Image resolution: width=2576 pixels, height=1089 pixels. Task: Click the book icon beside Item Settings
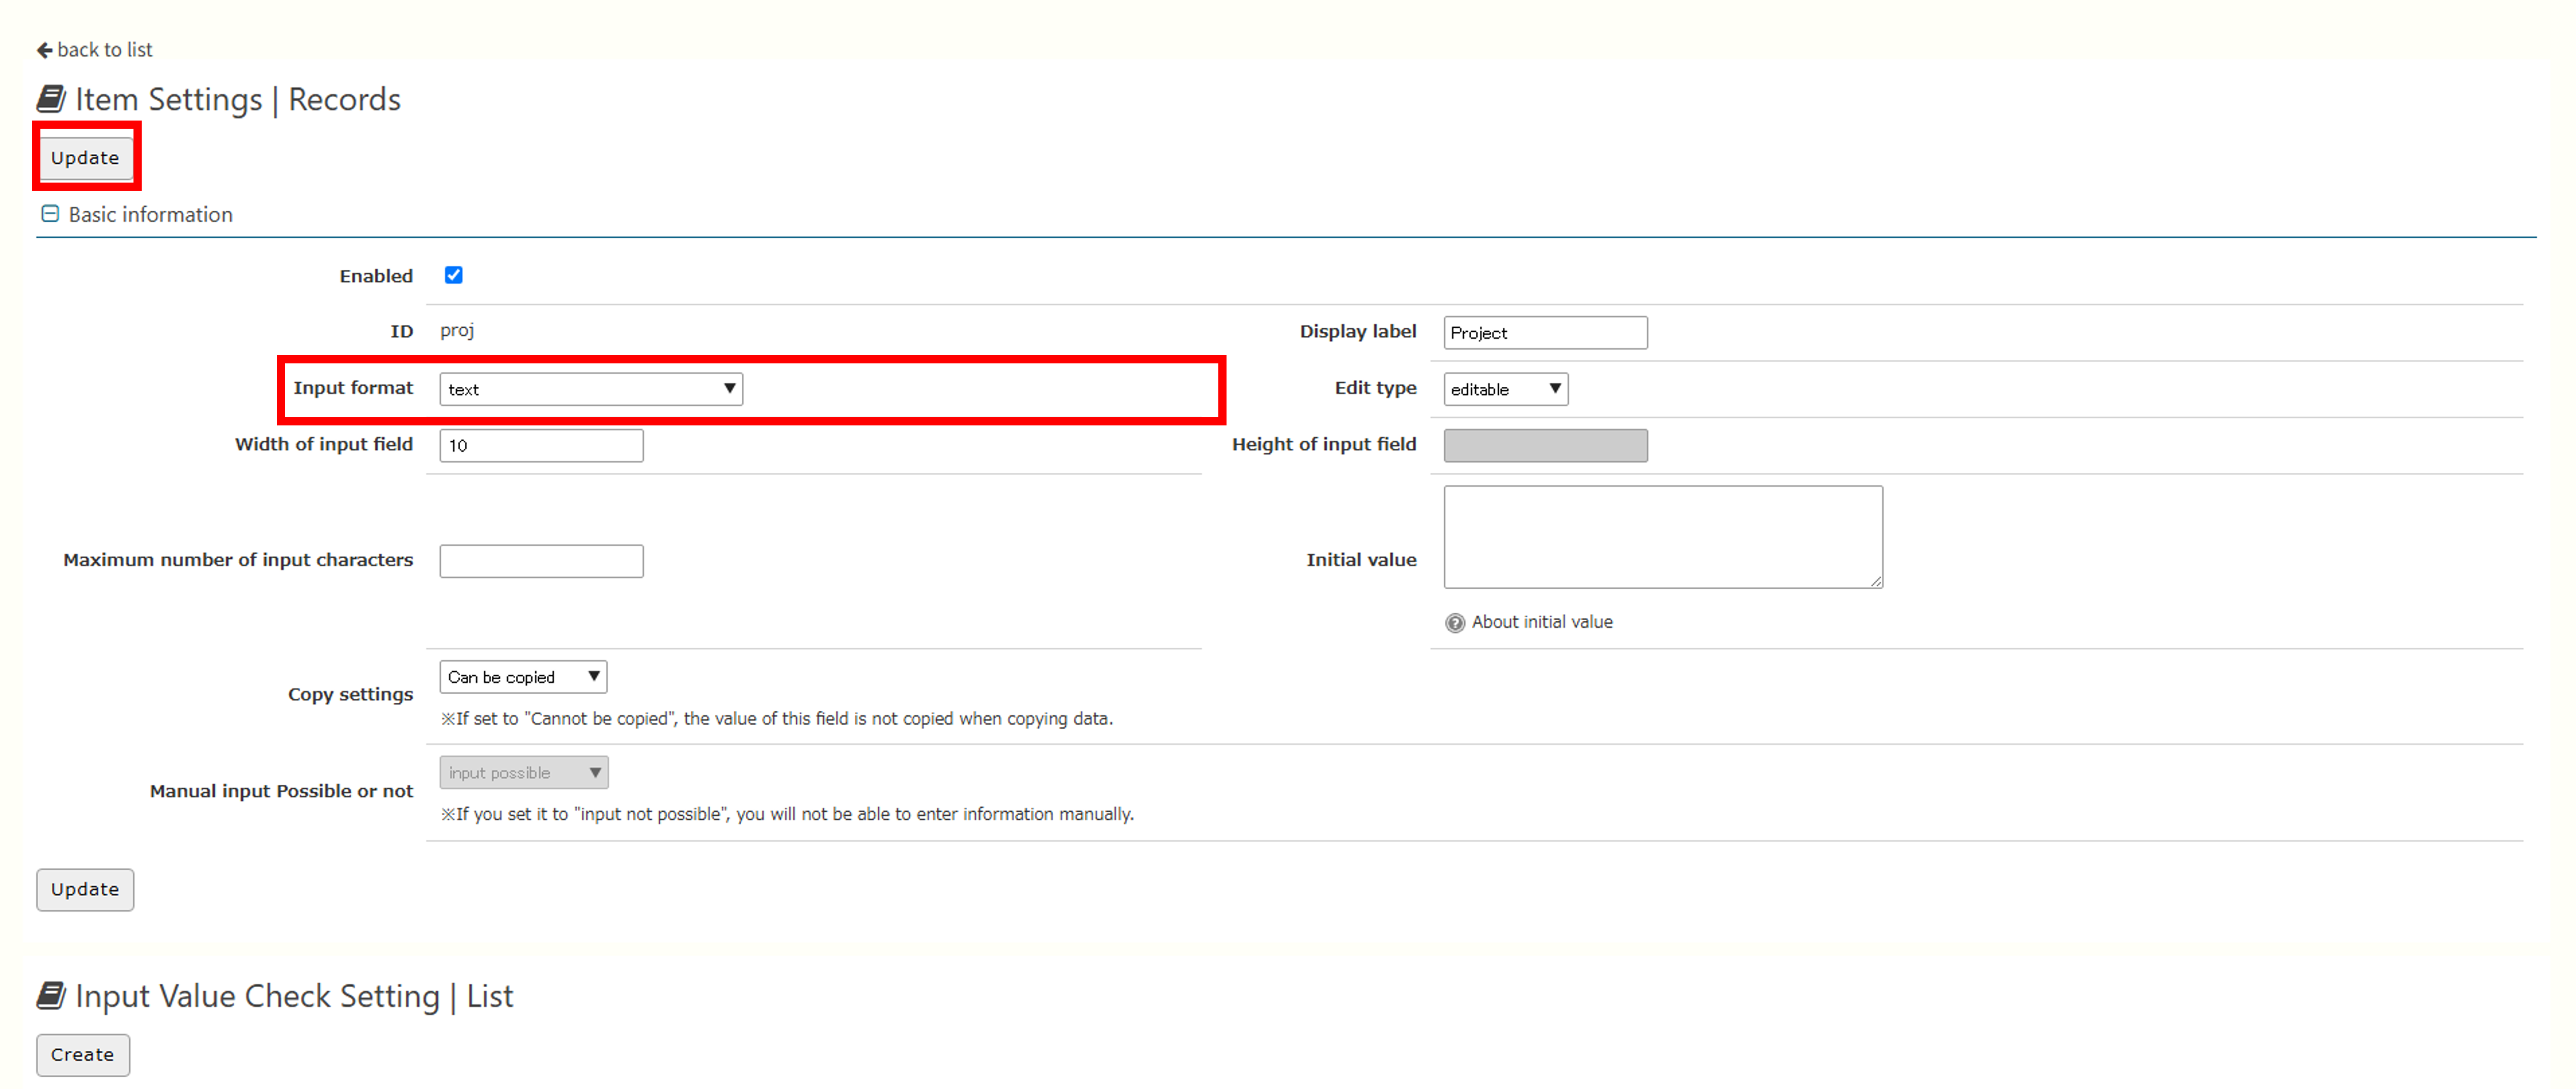[x=51, y=99]
